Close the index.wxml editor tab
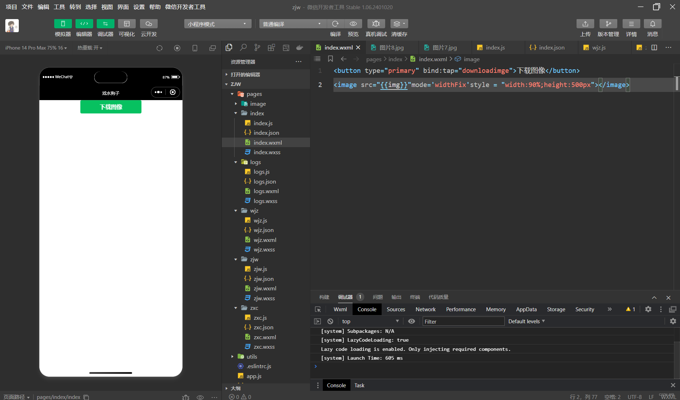This screenshot has width=680, height=400. pos(358,47)
